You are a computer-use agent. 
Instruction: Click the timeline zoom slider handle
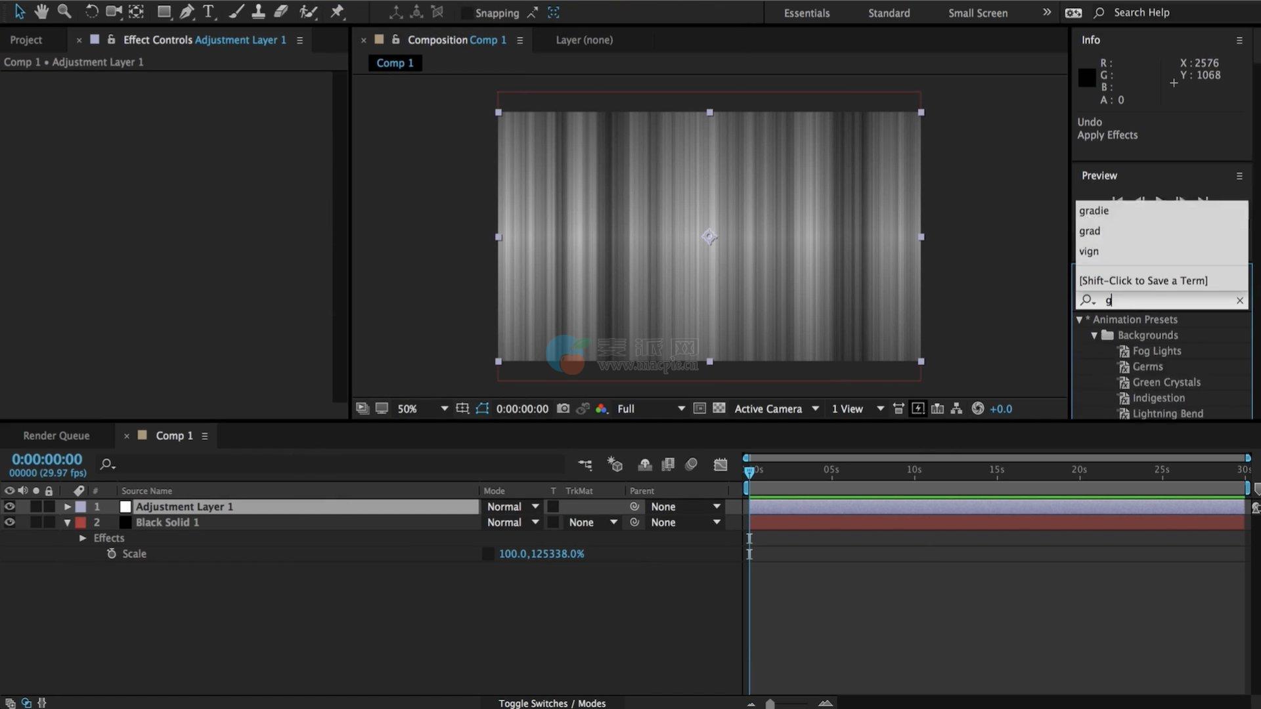pyautogui.click(x=770, y=704)
